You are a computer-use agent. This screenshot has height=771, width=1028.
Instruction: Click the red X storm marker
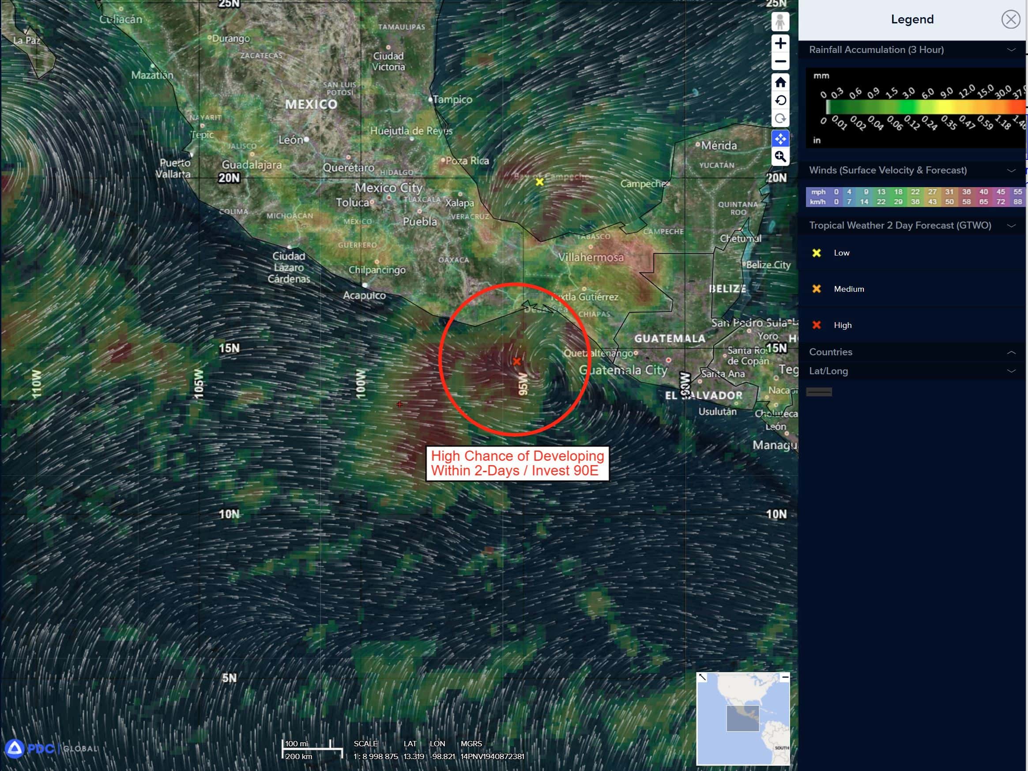(517, 361)
